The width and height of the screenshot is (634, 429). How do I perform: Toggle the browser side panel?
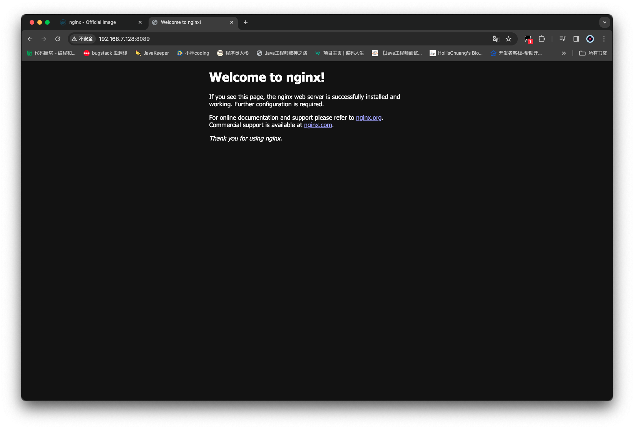coord(576,39)
